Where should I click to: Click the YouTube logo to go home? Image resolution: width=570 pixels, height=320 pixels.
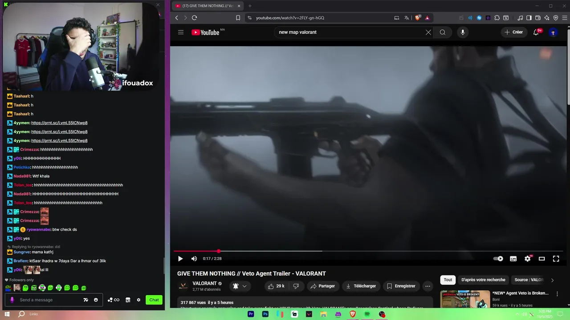click(x=205, y=32)
